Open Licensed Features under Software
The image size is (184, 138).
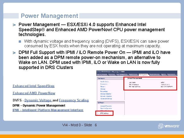tap(106, 106)
